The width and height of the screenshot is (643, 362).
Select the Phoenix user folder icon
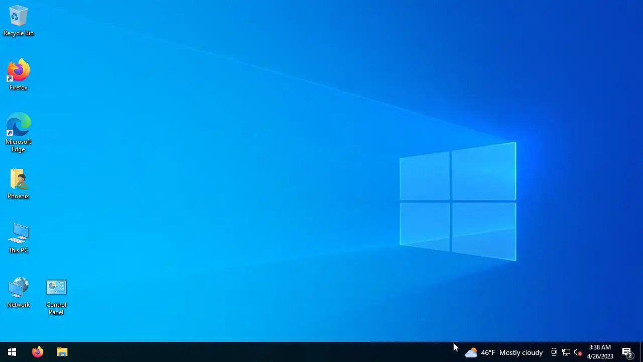pos(19,184)
